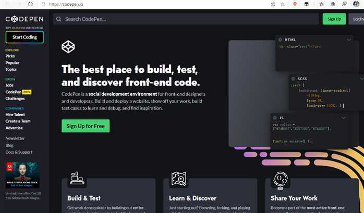Click the CodePen cube logo above the headline

(x=68, y=46)
